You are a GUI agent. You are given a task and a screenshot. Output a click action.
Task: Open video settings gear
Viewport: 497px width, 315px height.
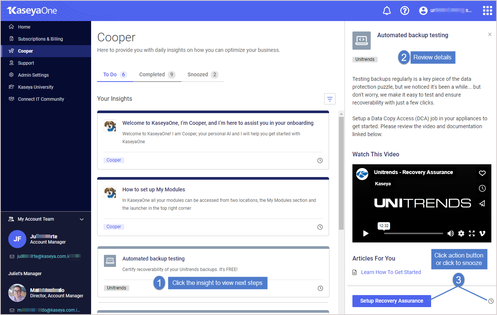tap(461, 233)
